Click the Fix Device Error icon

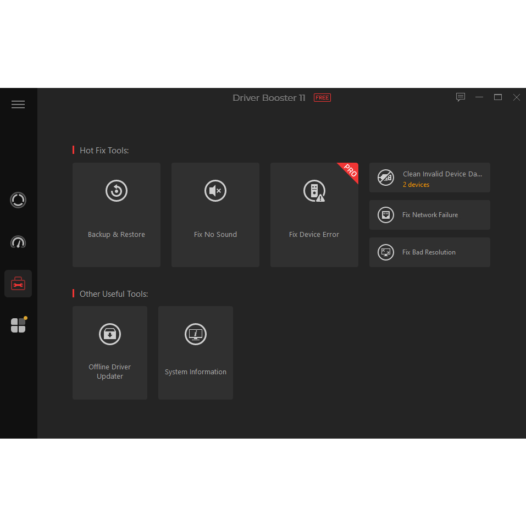314,191
